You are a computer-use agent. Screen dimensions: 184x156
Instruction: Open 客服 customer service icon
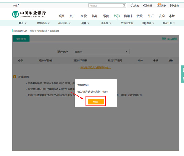145,5
